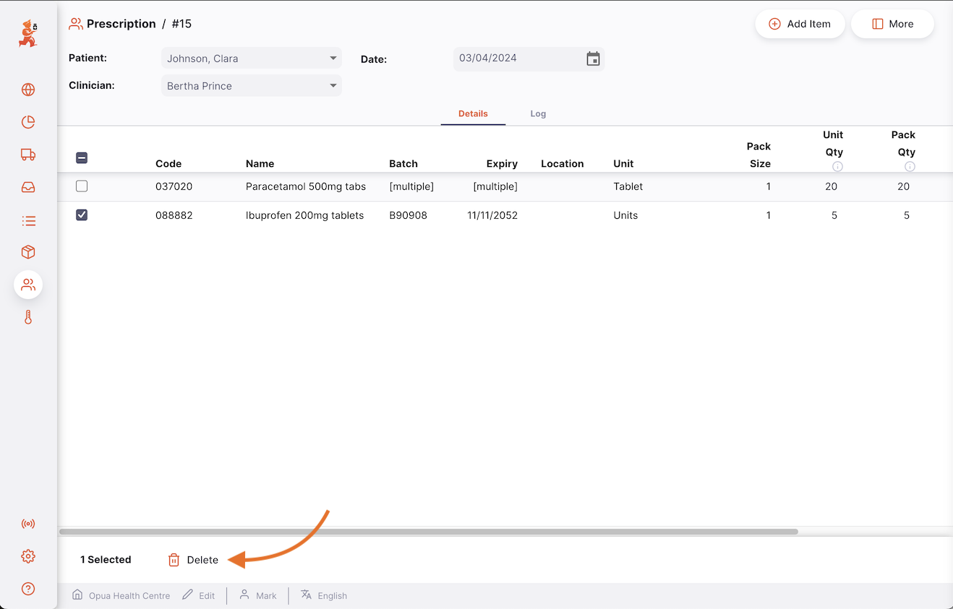Uncheck the Ibuprofen 200mg tablets checkbox
Viewport: 953px width, 609px height.
point(82,215)
